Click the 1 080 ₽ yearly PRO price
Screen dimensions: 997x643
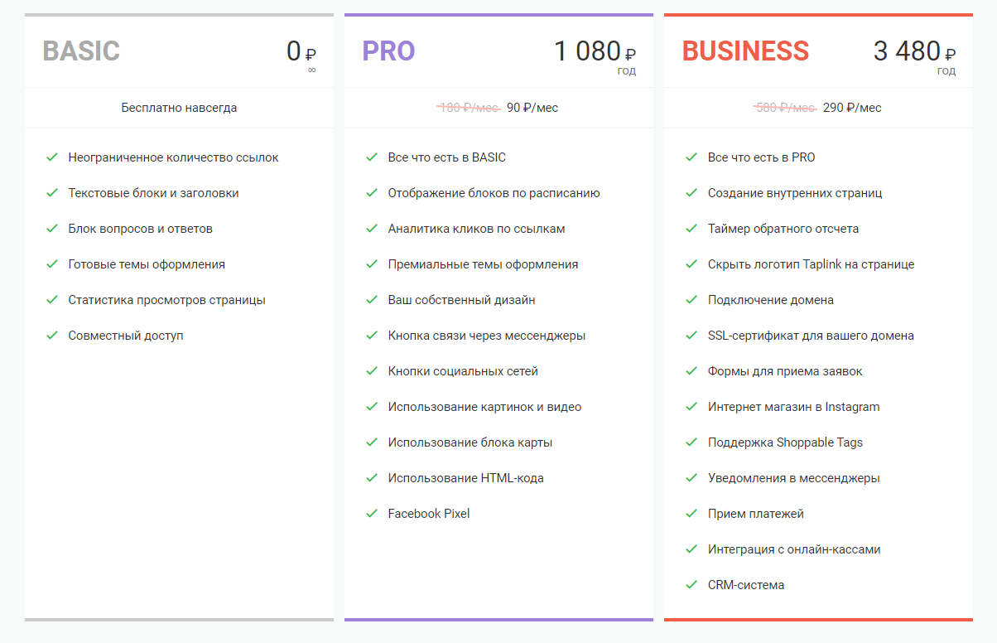(595, 51)
